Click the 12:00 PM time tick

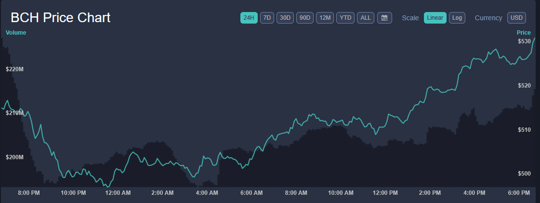[x=385, y=193]
